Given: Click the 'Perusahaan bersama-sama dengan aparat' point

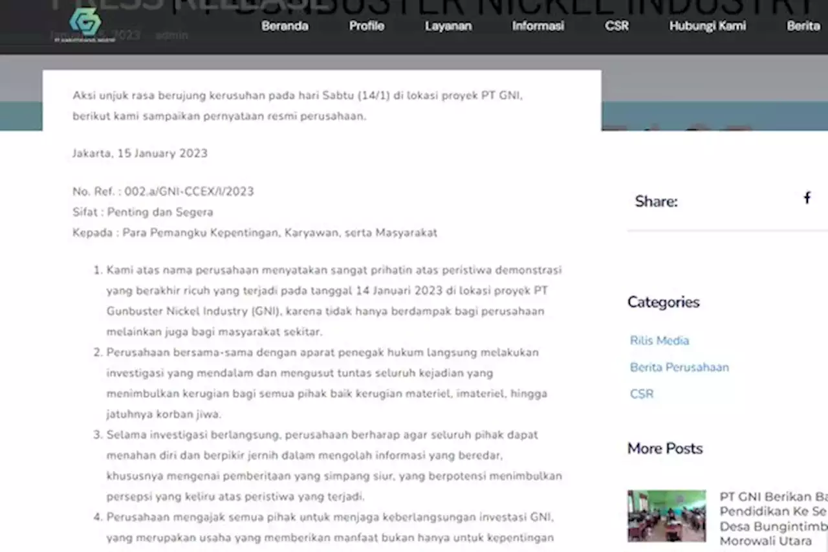Looking at the screenshot, I should (x=327, y=383).
